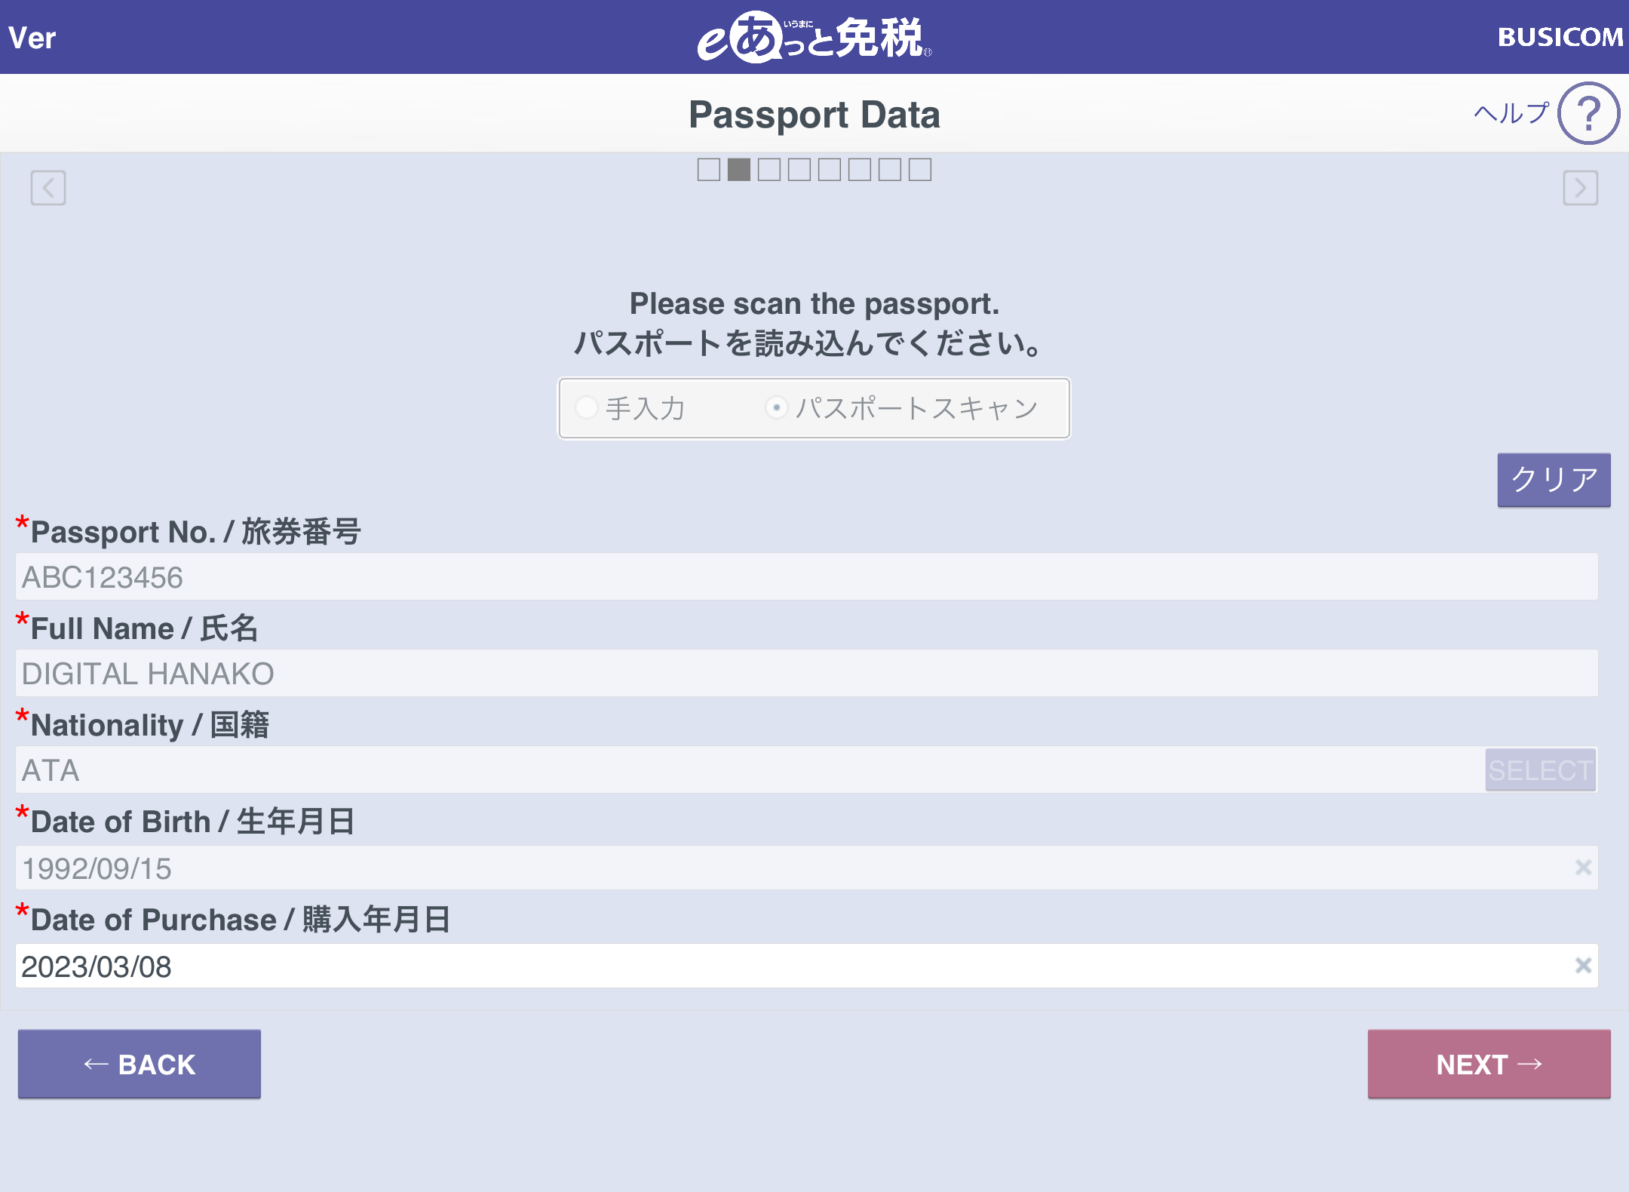Click the e-あっと免税 logo in header
Image resolution: width=1629 pixels, height=1192 pixels.
pos(814,37)
